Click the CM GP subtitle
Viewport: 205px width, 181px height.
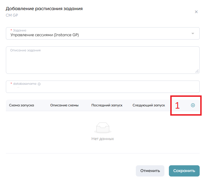(12, 15)
